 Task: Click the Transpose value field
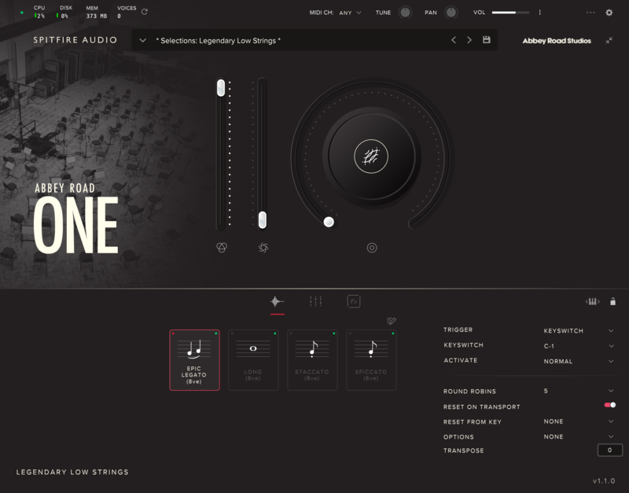610,450
